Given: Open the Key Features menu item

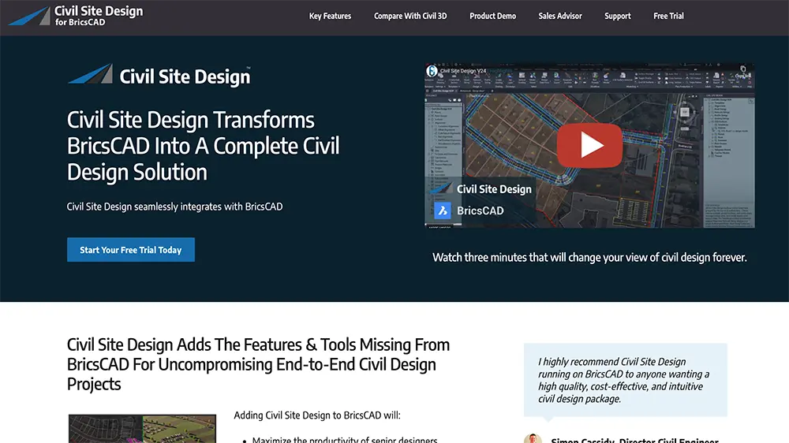Looking at the screenshot, I should [x=330, y=16].
